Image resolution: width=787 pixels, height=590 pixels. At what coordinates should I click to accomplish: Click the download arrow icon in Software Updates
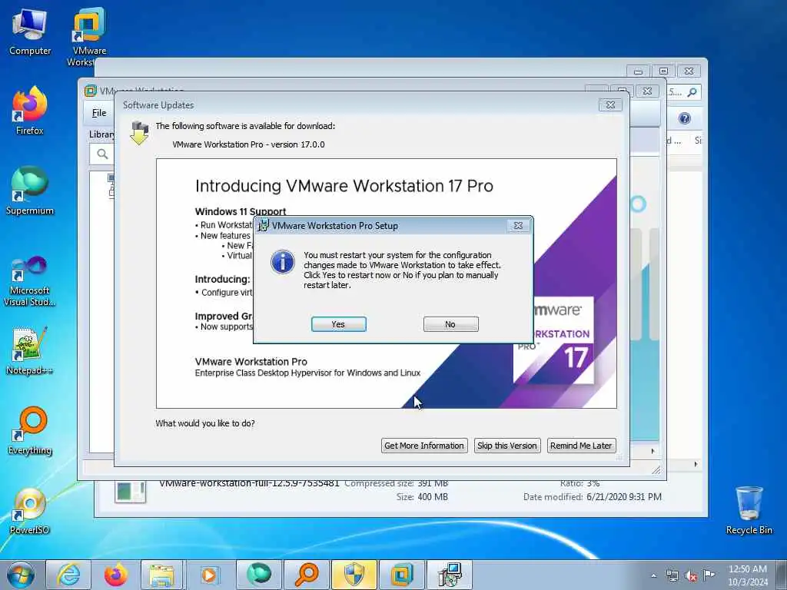click(x=139, y=133)
